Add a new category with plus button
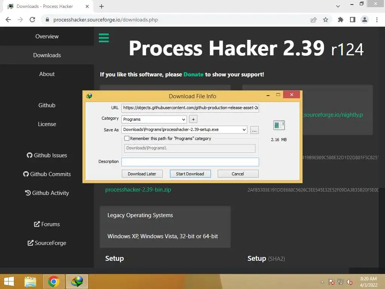The height and width of the screenshot is (289, 385). (193, 119)
